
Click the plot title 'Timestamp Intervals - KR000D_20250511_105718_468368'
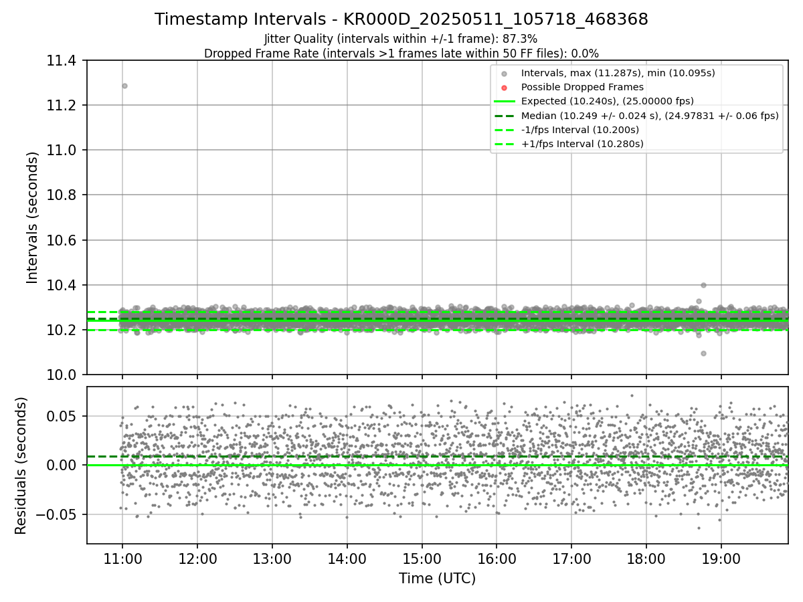point(401,19)
